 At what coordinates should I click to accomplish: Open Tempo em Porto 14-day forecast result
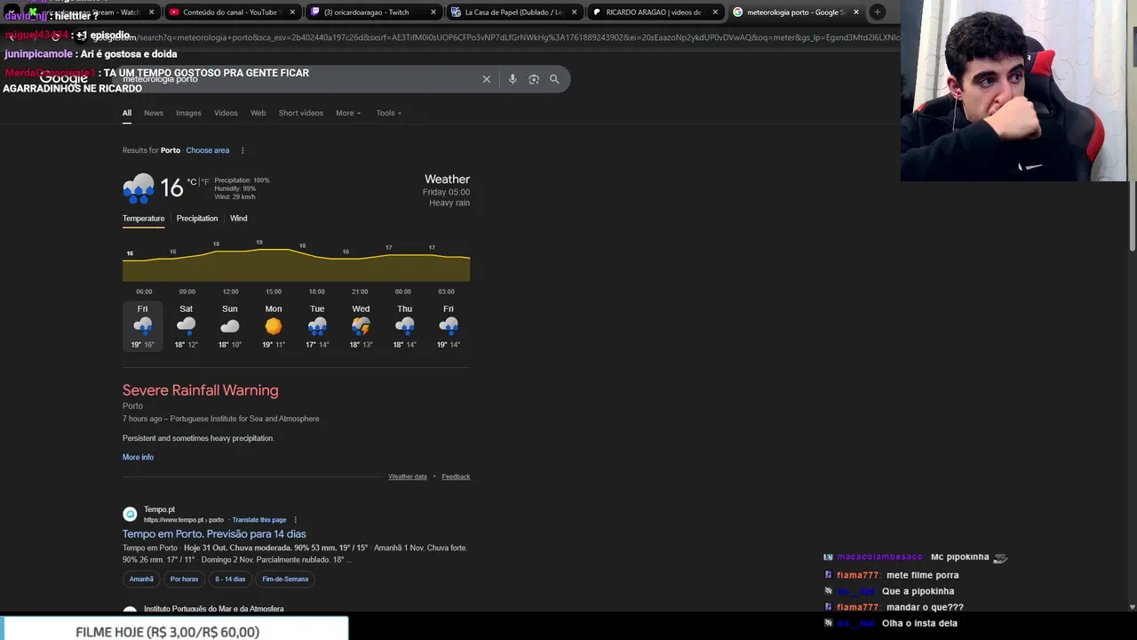214,534
